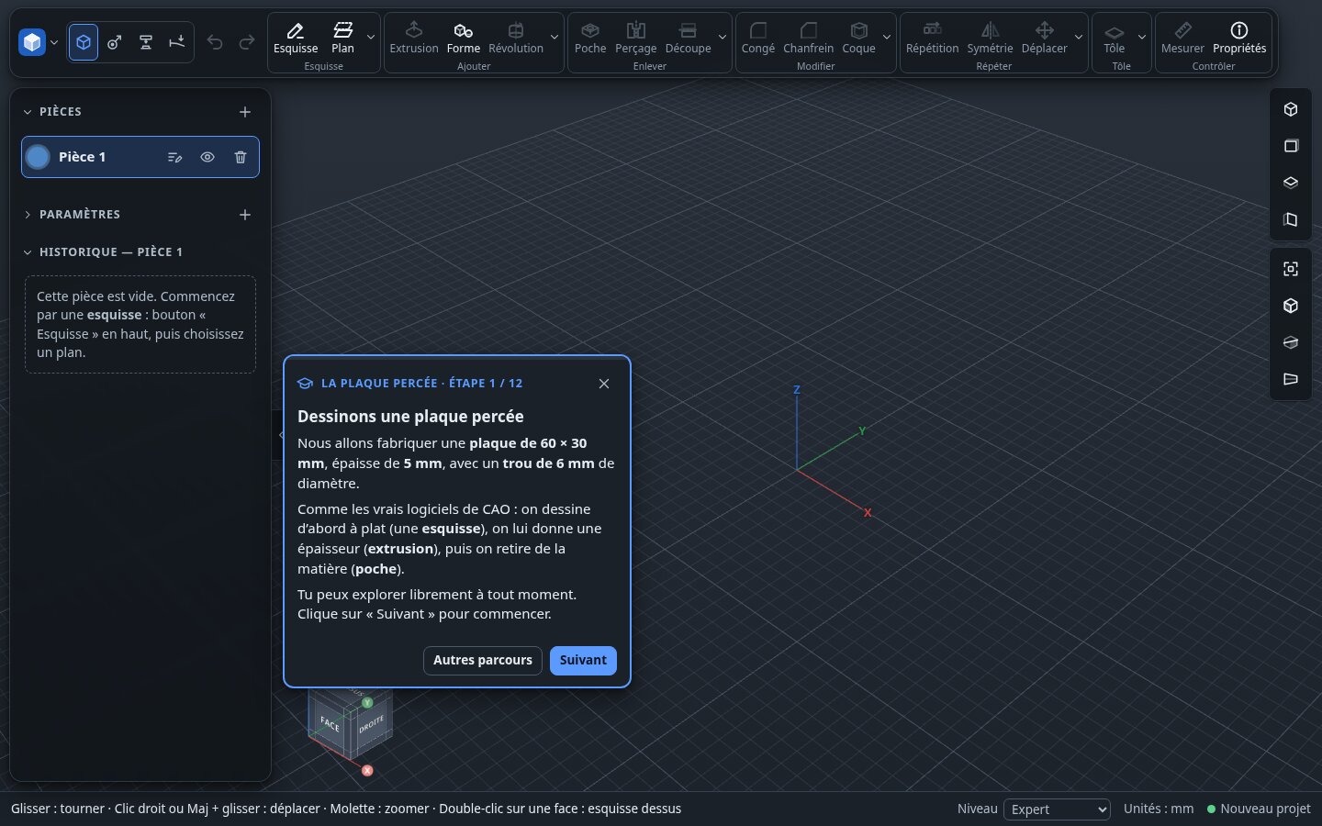
Task: Open the Niveau Expert dropdown
Action: pos(1058,809)
